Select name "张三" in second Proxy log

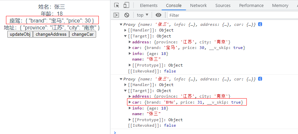tap(146, 114)
